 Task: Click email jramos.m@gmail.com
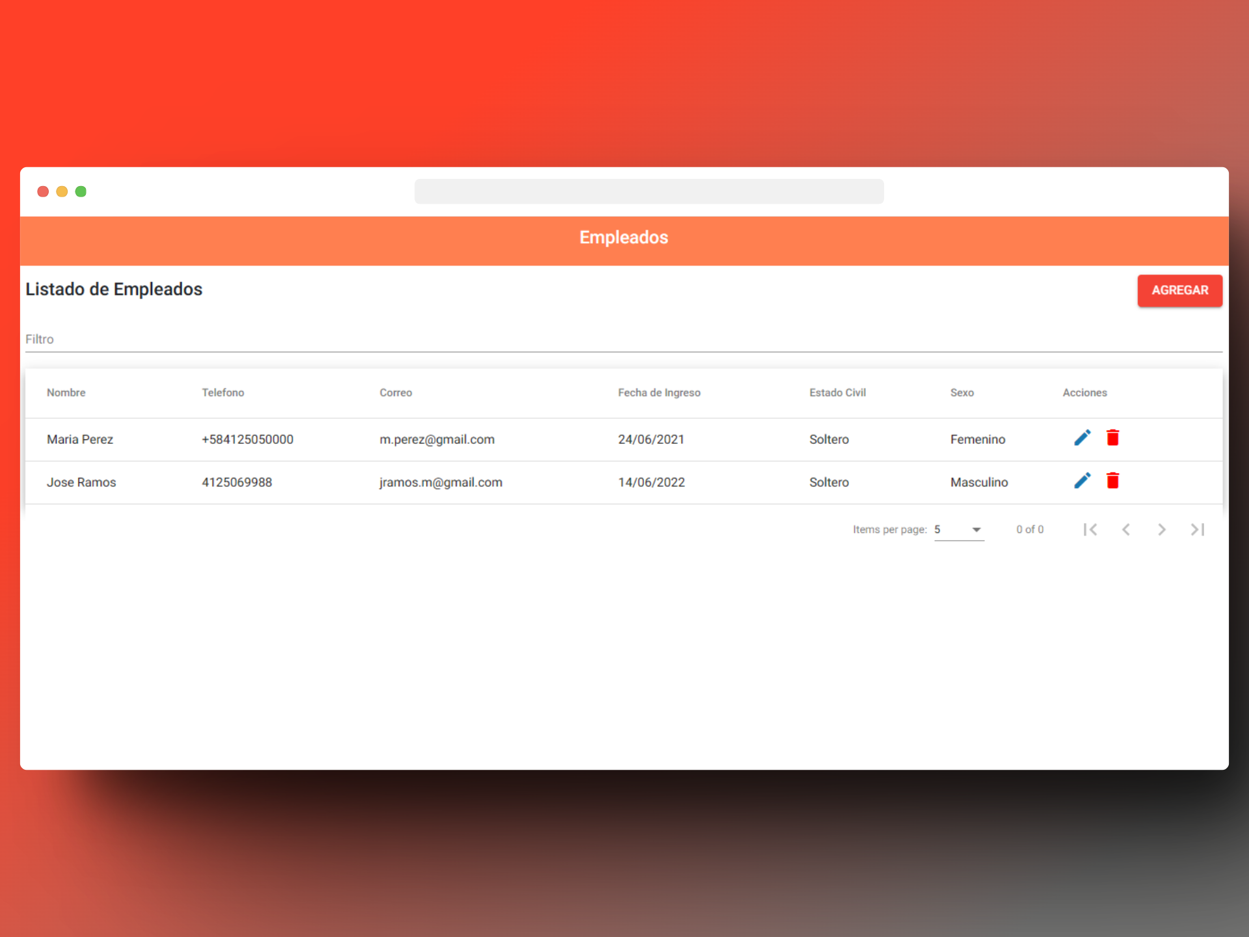[441, 482]
